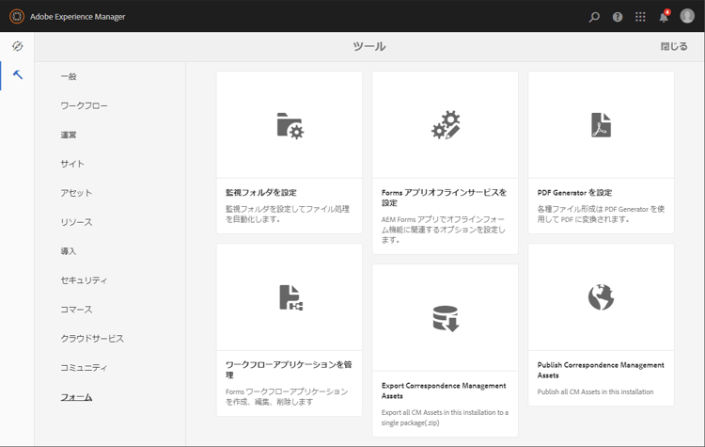Click description starting AEM Forms アプリでオフライン

click(444, 230)
